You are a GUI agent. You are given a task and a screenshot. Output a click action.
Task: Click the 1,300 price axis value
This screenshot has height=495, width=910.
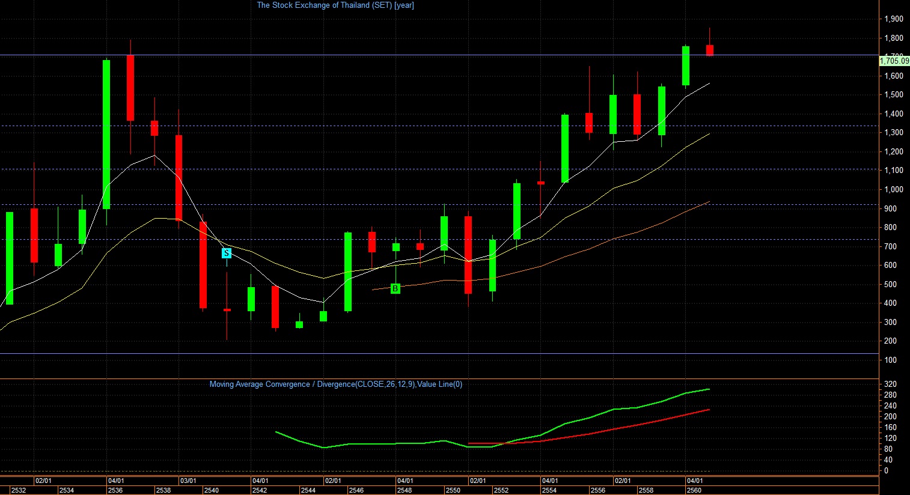(894, 133)
